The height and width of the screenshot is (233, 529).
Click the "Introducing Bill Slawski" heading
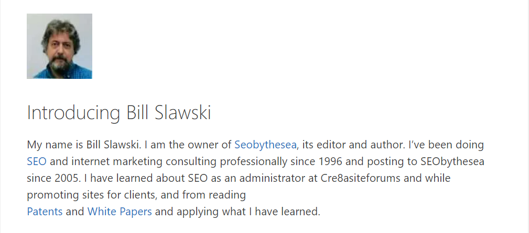[x=119, y=113]
